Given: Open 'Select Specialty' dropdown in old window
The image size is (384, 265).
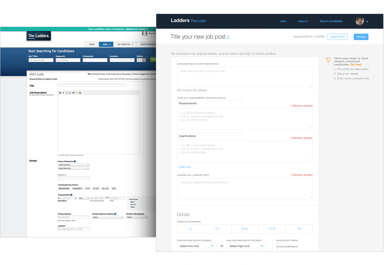Looking at the screenshot, I should (x=73, y=168).
